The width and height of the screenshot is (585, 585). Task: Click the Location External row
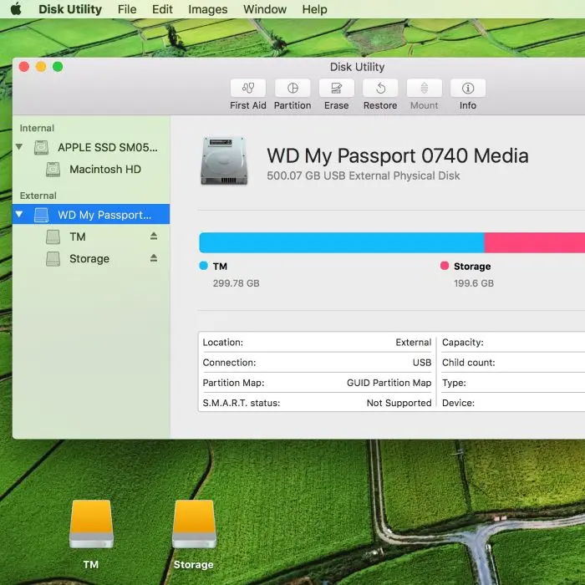coord(317,342)
